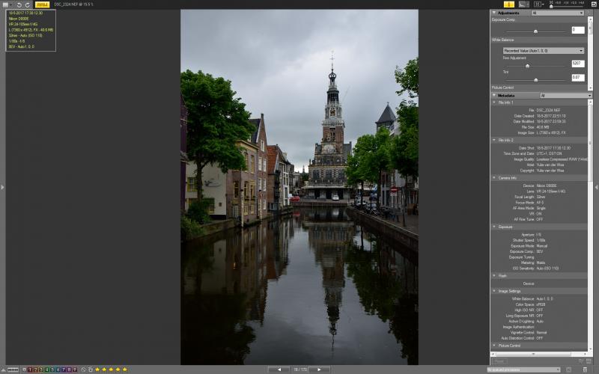Collapse the Picture Control metadata section

(x=494, y=346)
